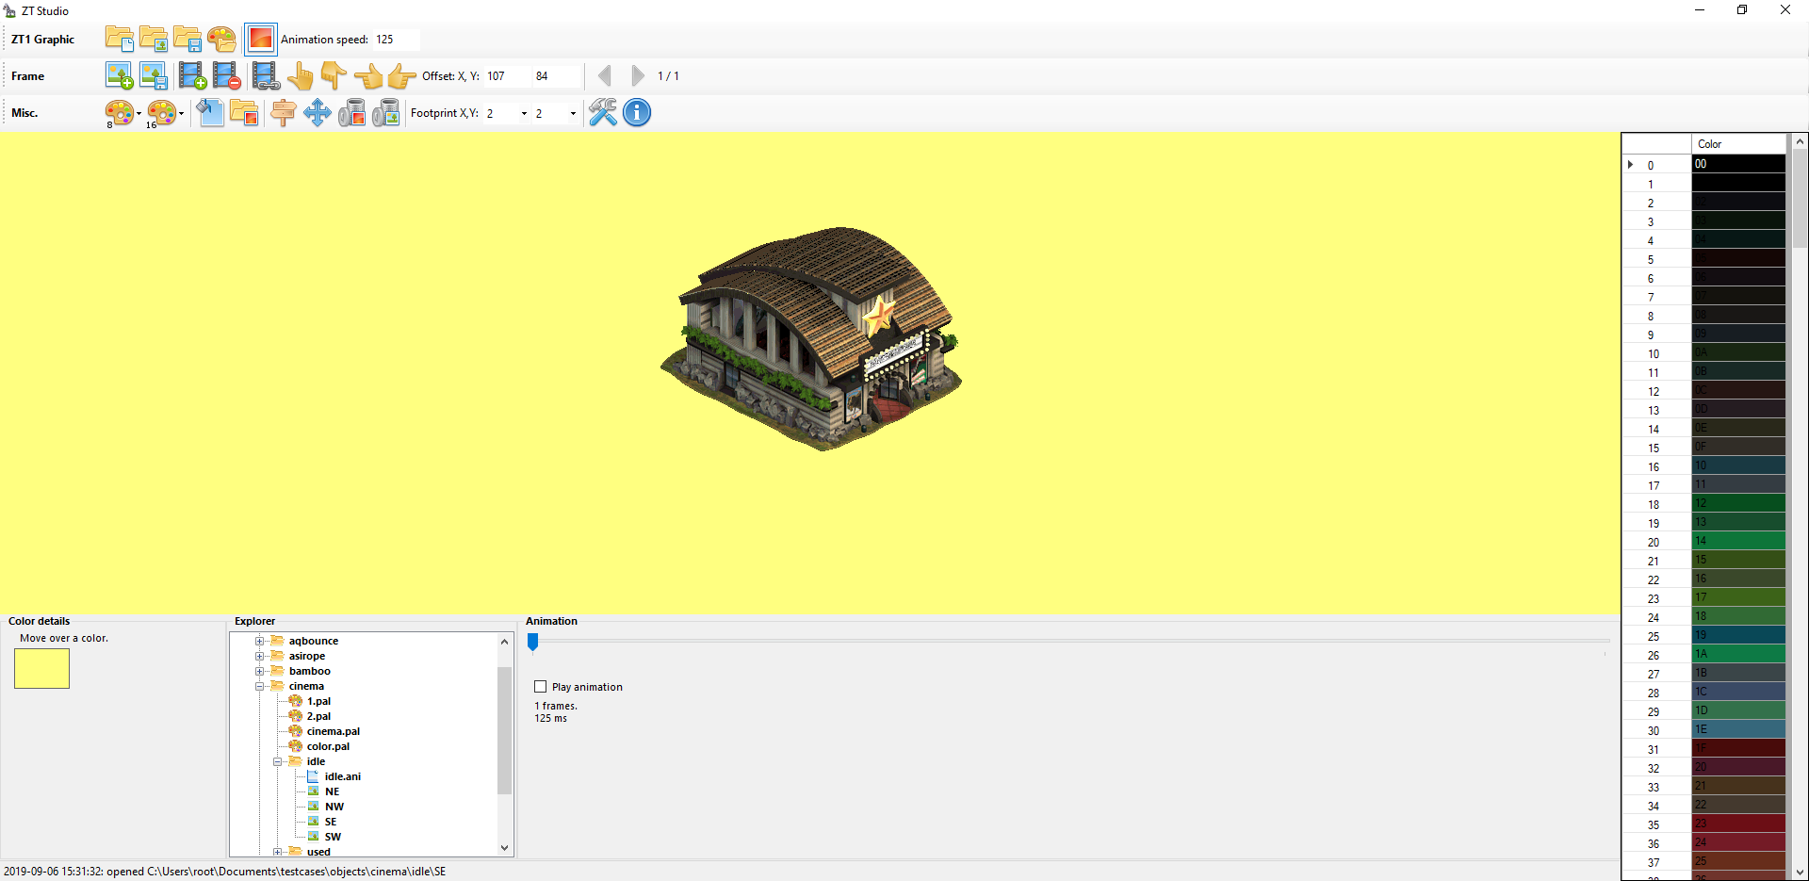Open the Footprint Y dropdown
Screen dimensions: 1809x881
tap(573, 113)
